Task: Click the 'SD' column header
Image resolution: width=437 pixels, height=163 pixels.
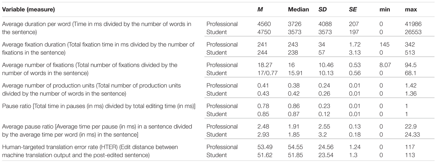Action: tap(323, 9)
